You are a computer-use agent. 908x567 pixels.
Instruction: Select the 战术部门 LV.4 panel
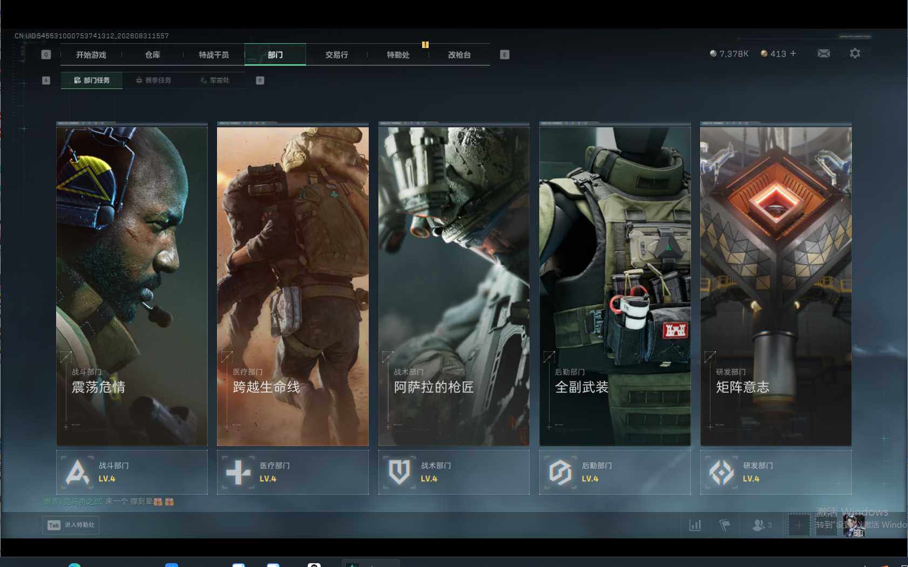(x=454, y=472)
